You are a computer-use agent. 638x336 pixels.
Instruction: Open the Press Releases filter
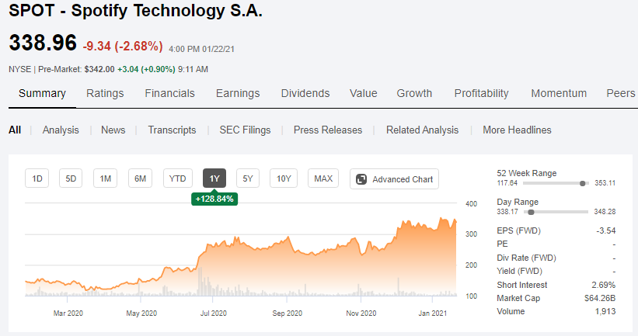click(x=328, y=130)
